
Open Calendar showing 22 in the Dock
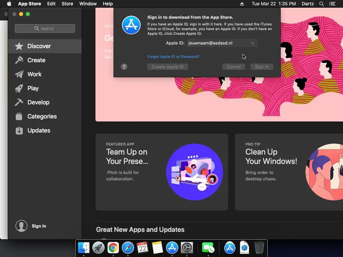142,248
